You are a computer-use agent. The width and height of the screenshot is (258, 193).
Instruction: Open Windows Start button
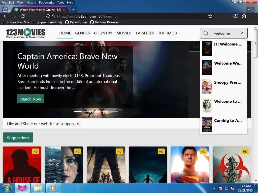click(6, 188)
